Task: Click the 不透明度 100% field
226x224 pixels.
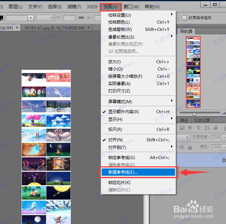Action: [x=216, y=138]
